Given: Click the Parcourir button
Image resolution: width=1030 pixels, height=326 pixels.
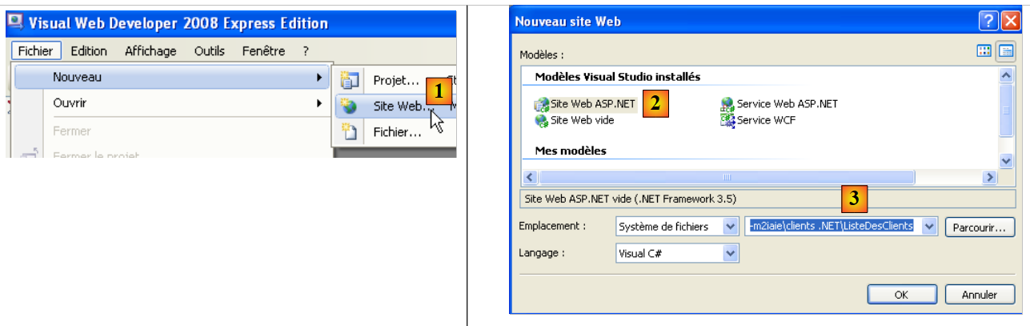Looking at the screenshot, I should (979, 227).
